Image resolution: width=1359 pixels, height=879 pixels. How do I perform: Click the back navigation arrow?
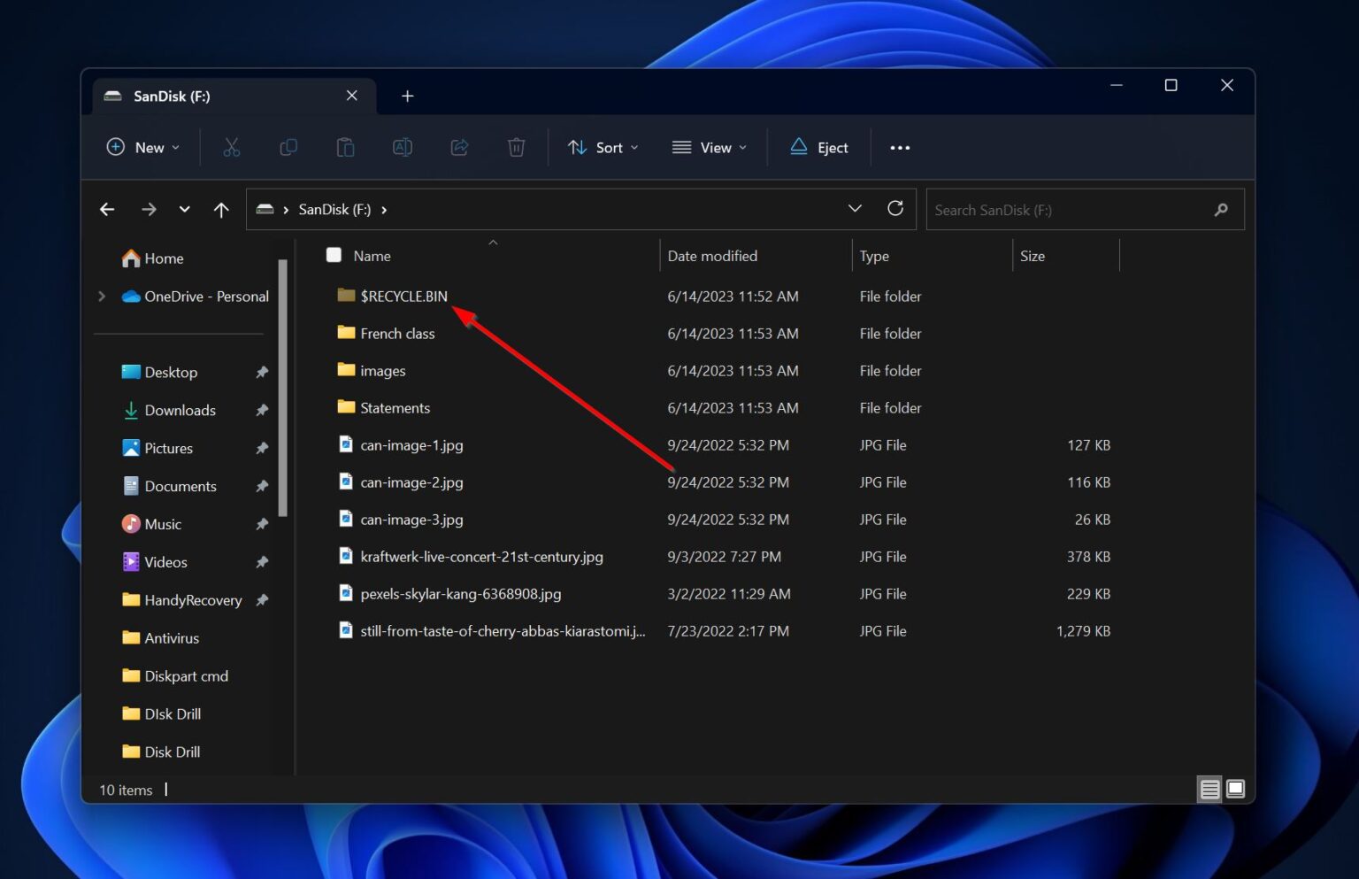[x=107, y=209]
